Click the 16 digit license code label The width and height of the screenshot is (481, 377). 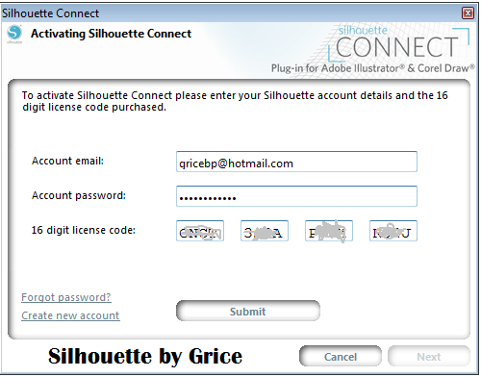click(84, 230)
